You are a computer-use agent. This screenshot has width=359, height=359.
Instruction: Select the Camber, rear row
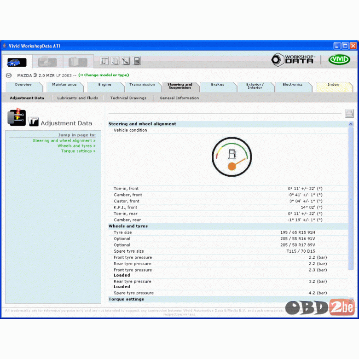[x=228, y=220]
